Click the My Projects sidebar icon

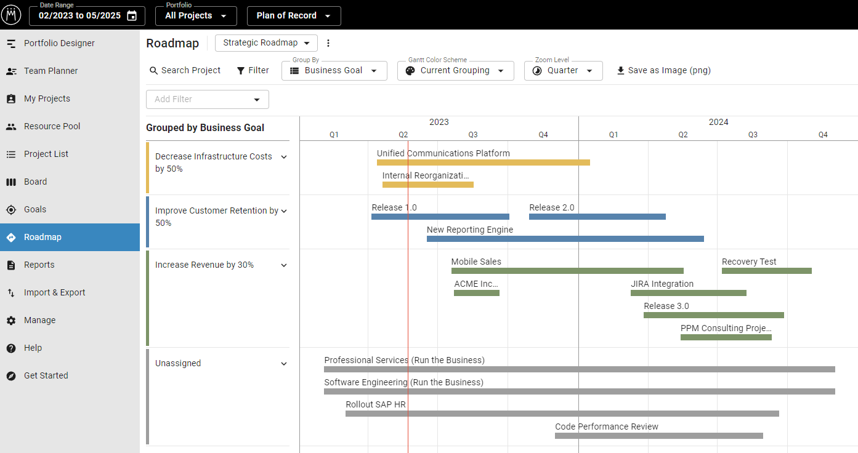11,99
